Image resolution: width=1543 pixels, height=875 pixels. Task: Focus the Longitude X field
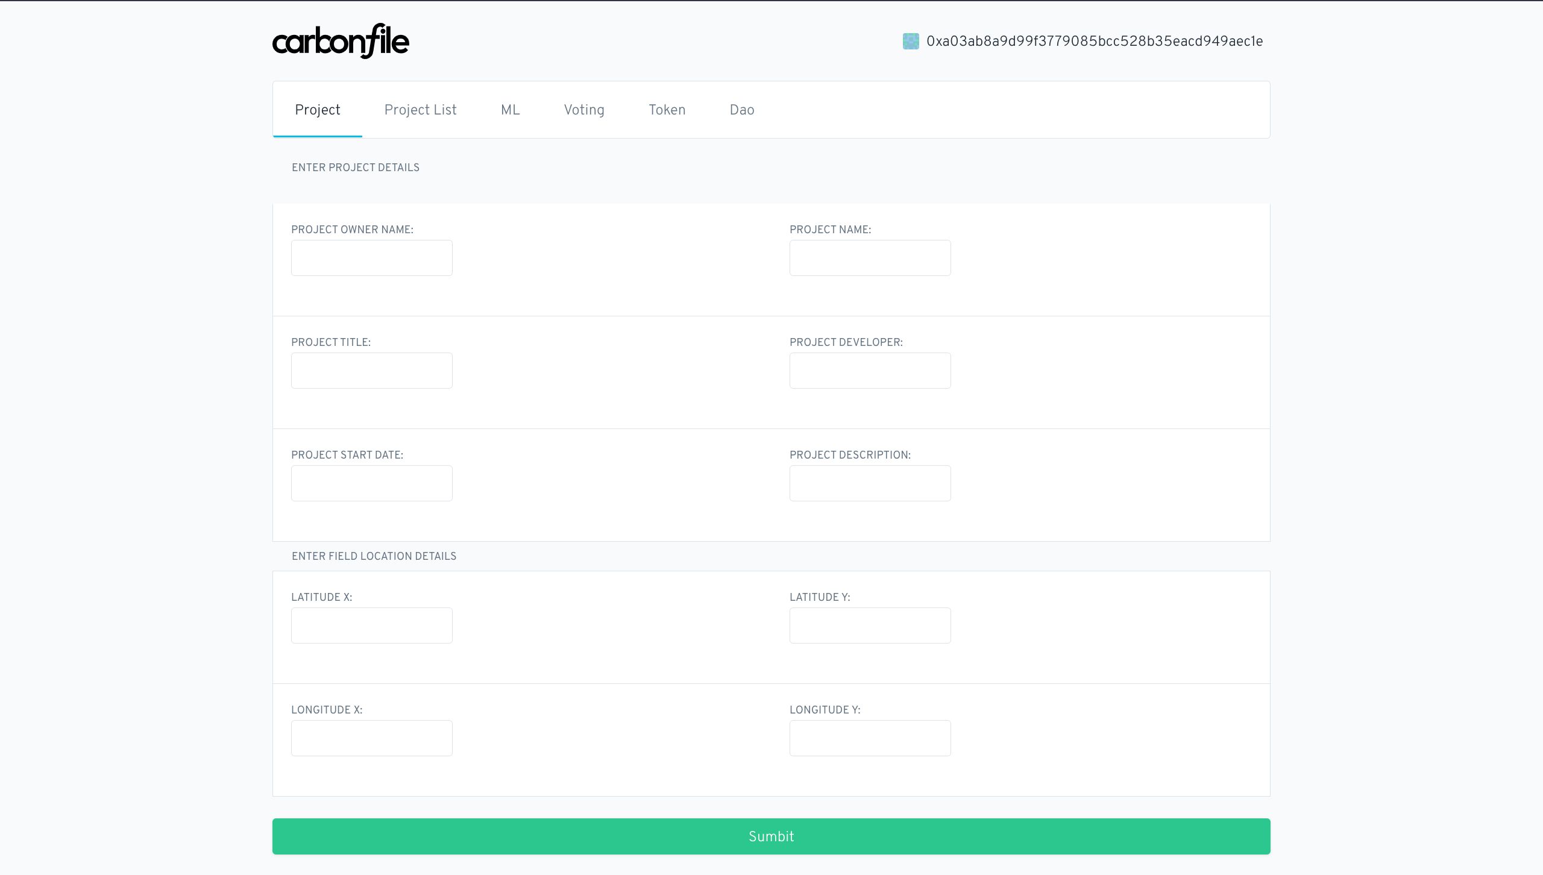pos(372,738)
